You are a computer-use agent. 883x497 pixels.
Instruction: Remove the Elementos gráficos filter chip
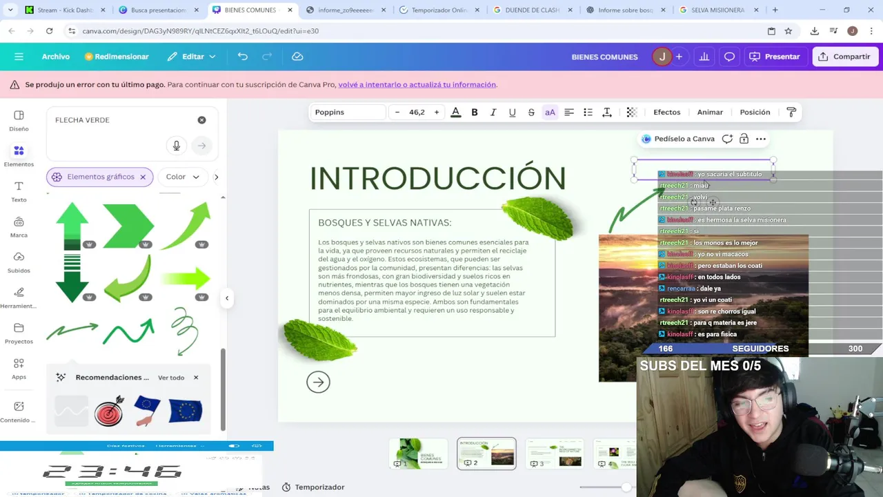pyautogui.click(x=143, y=177)
